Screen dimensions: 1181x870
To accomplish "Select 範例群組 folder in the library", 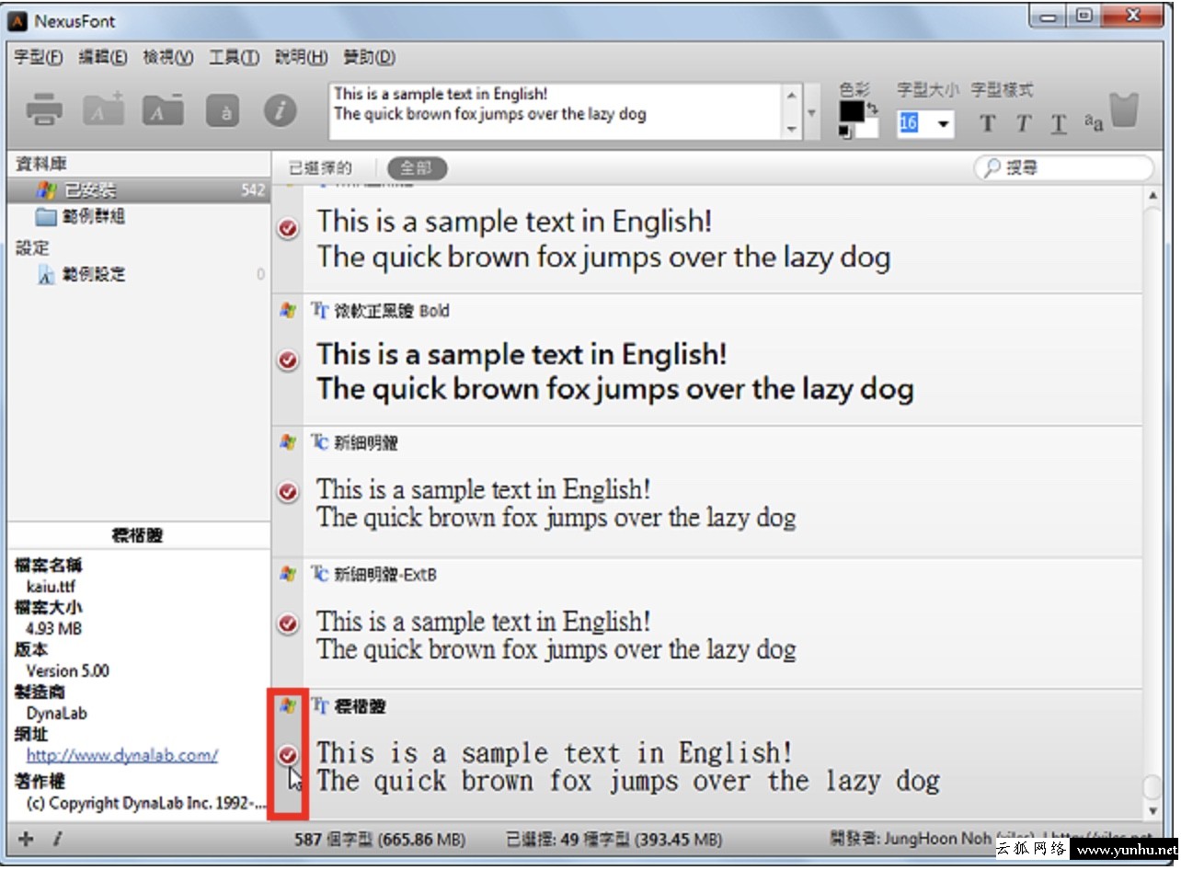I will (x=94, y=217).
